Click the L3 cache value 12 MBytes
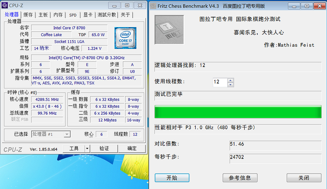This screenshot has height=189, width=327. pos(107,120)
